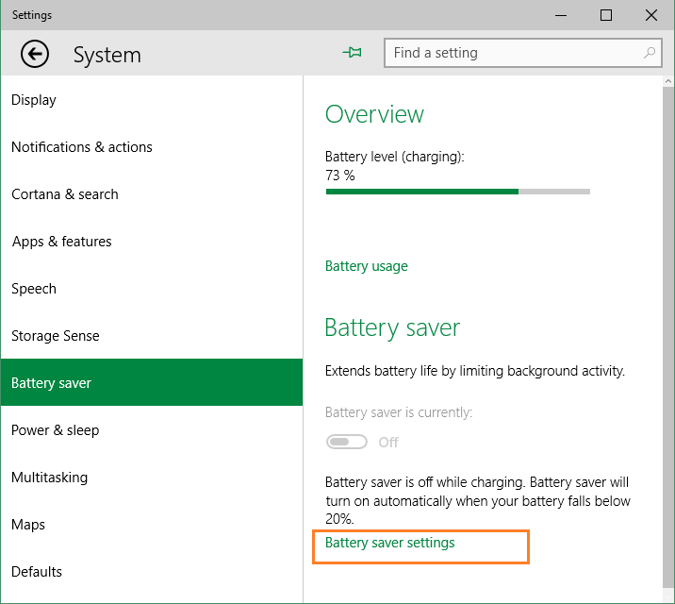Go to Cortana & search
675x604 pixels.
click(65, 194)
